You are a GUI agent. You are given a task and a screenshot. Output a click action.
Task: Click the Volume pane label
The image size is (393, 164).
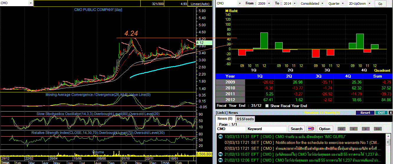click(x=98, y=152)
